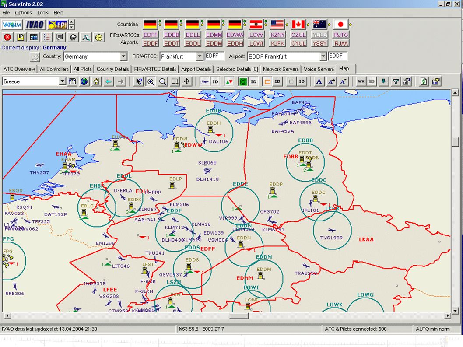This screenshot has width=463, height=347.
Task: Show the world globe map view
Action: point(84,81)
